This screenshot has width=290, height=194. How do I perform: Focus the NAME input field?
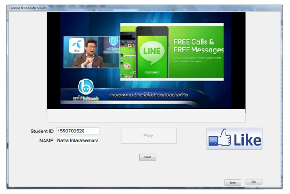[78, 140]
